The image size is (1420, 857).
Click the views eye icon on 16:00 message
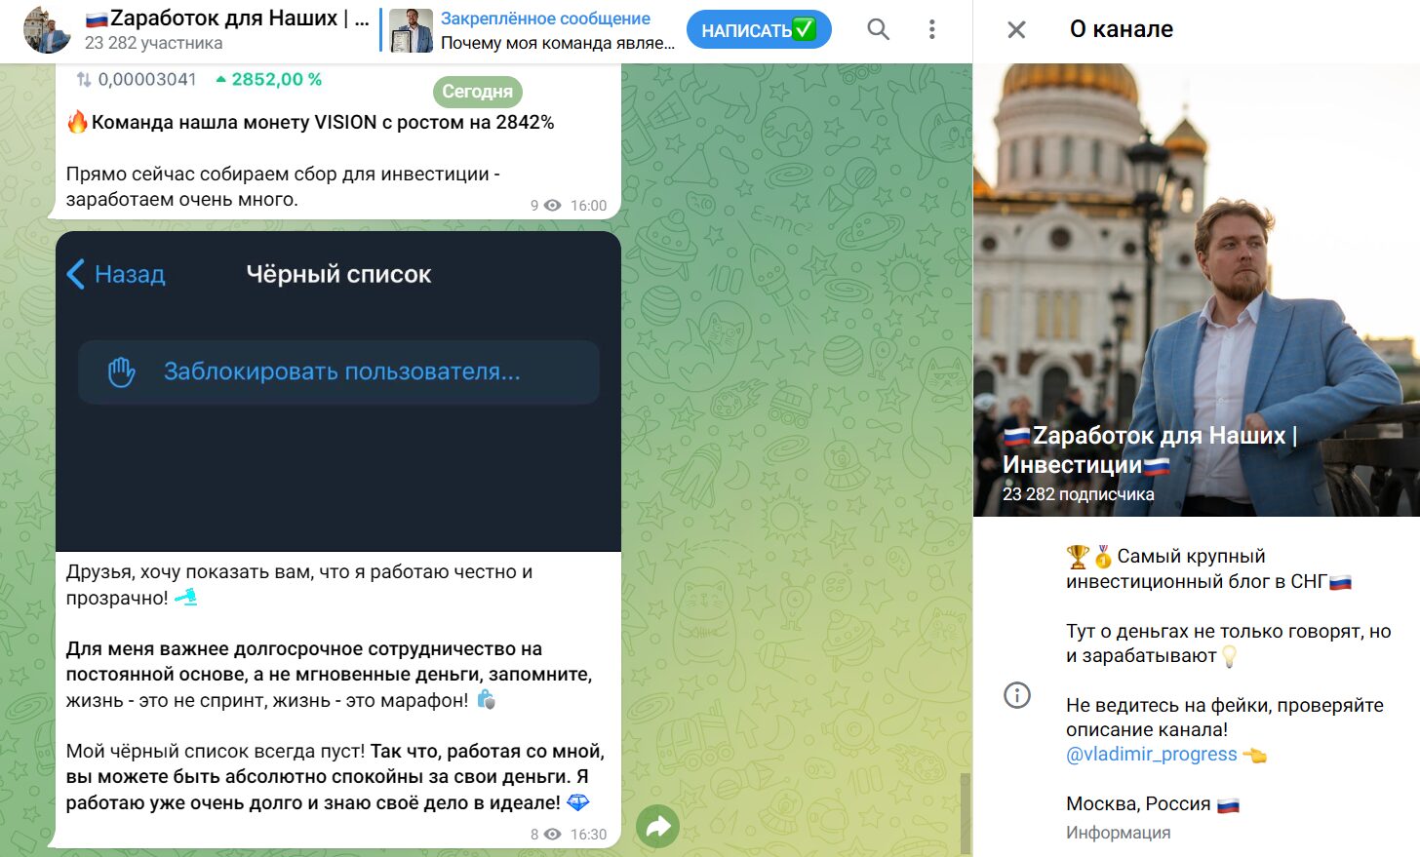point(552,205)
